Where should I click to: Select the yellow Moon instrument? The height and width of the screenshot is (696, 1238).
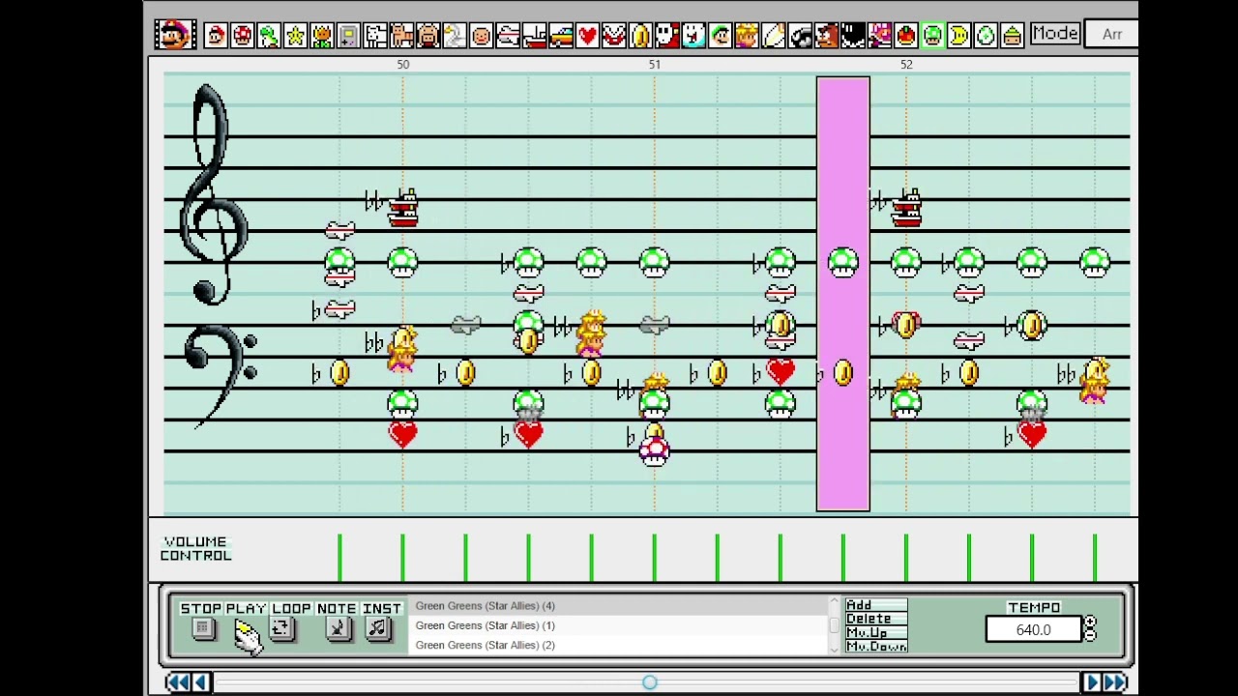(959, 36)
